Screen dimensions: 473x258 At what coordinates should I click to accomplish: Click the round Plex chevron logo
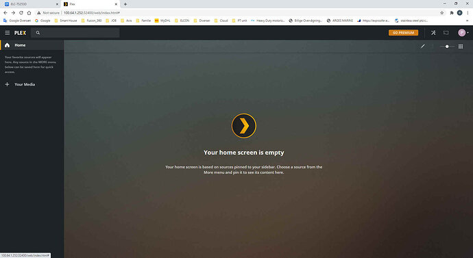(244, 126)
